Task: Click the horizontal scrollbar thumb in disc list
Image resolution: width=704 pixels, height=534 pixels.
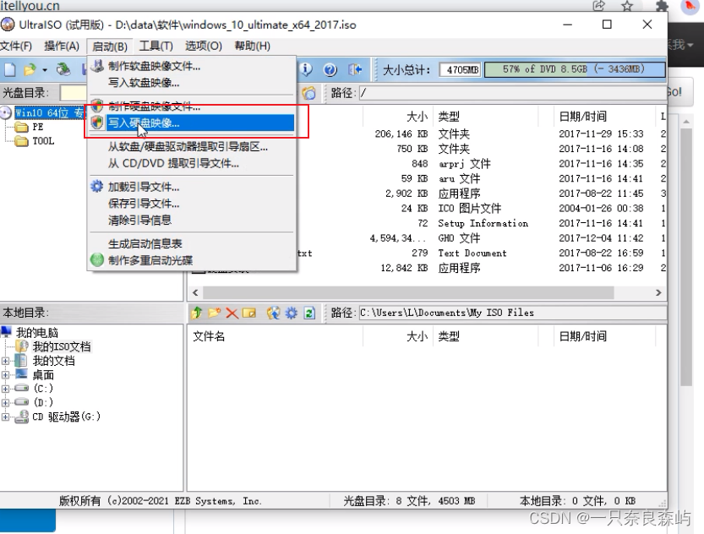Action: [408, 292]
